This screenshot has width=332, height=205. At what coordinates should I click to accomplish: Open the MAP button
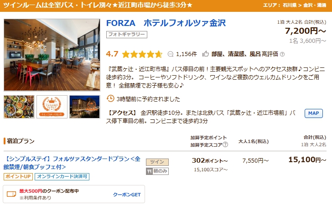pos(313,113)
